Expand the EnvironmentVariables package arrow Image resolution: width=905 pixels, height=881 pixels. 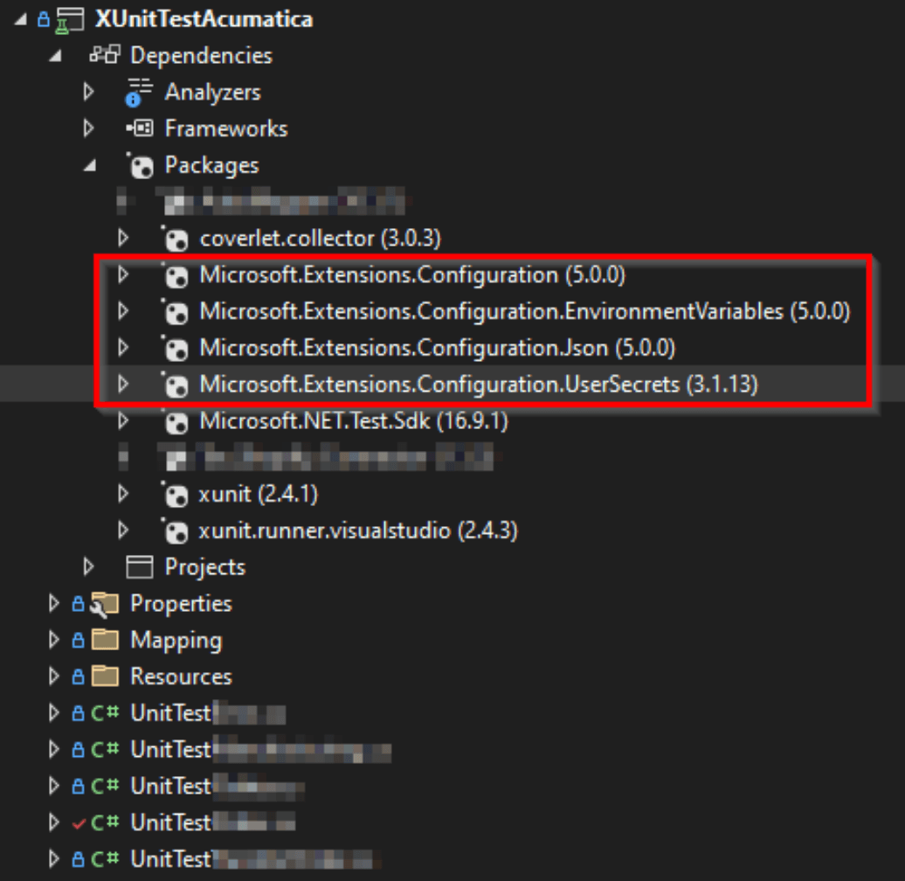click(123, 311)
